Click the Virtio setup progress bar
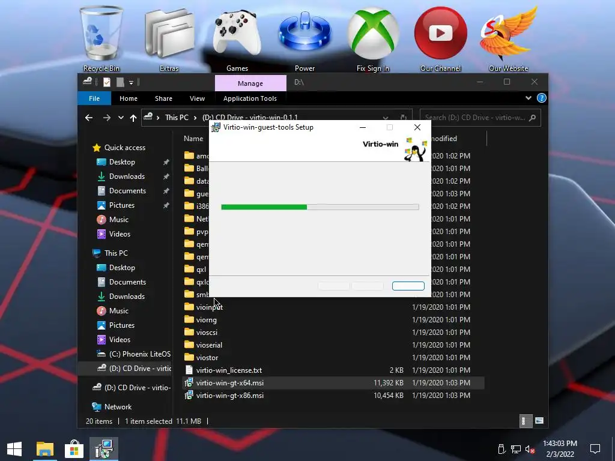The height and width of the screenshot is (461, 615). pos(320,207)
